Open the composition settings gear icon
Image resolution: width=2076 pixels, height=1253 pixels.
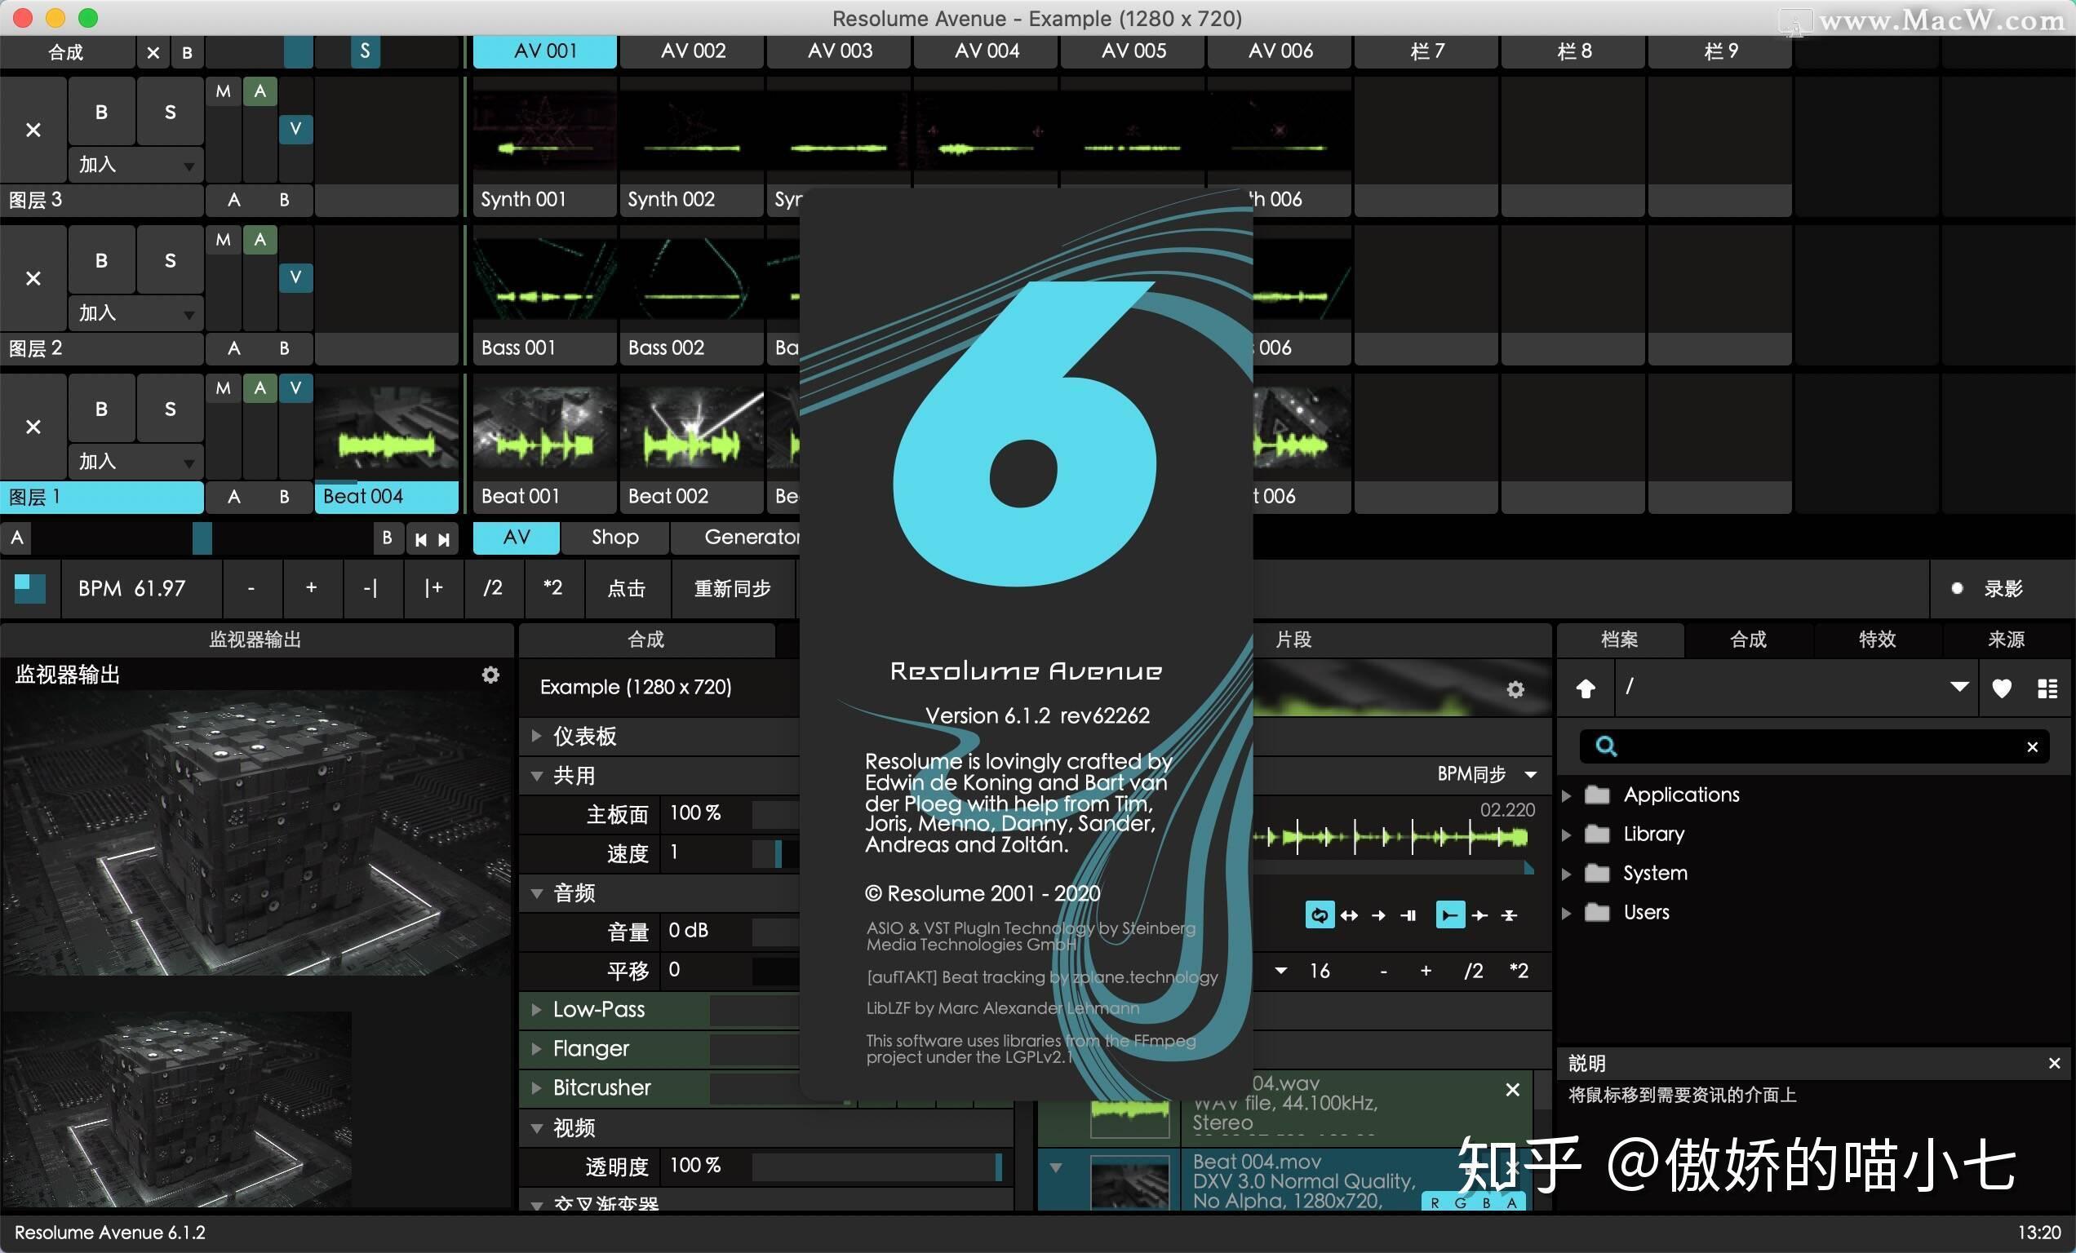pos(490,675)
